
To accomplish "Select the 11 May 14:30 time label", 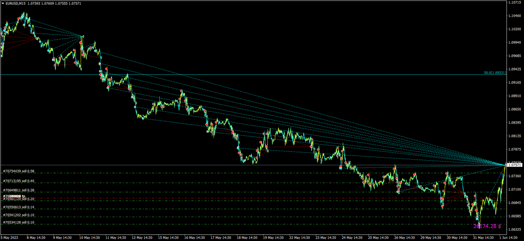I will point(116,238).
